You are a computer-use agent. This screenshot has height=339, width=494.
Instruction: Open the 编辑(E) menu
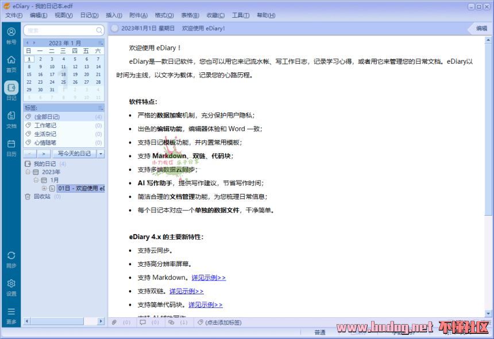click(x=38, y=15)
